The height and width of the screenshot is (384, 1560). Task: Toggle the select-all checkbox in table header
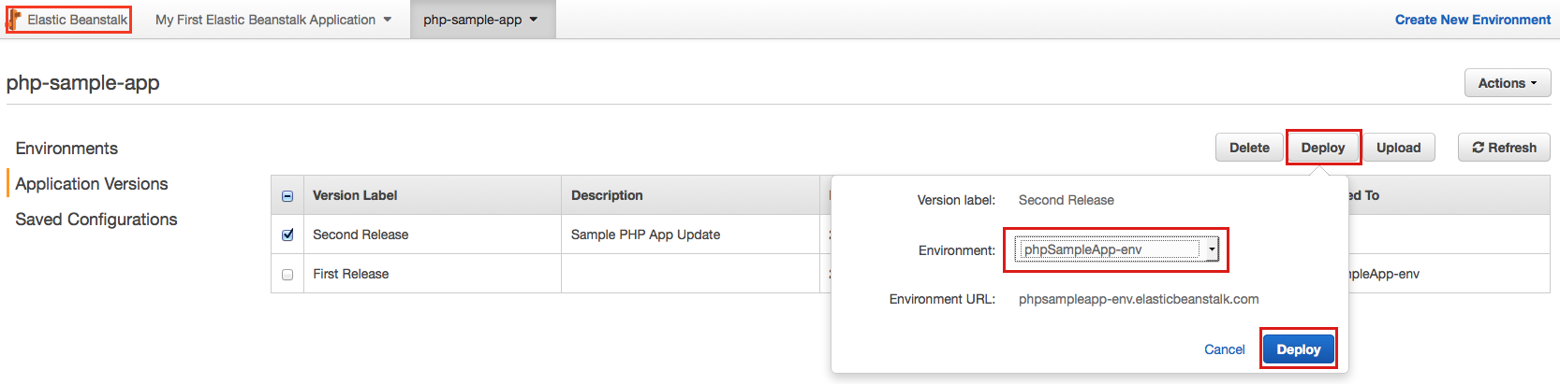coord(287,196)
